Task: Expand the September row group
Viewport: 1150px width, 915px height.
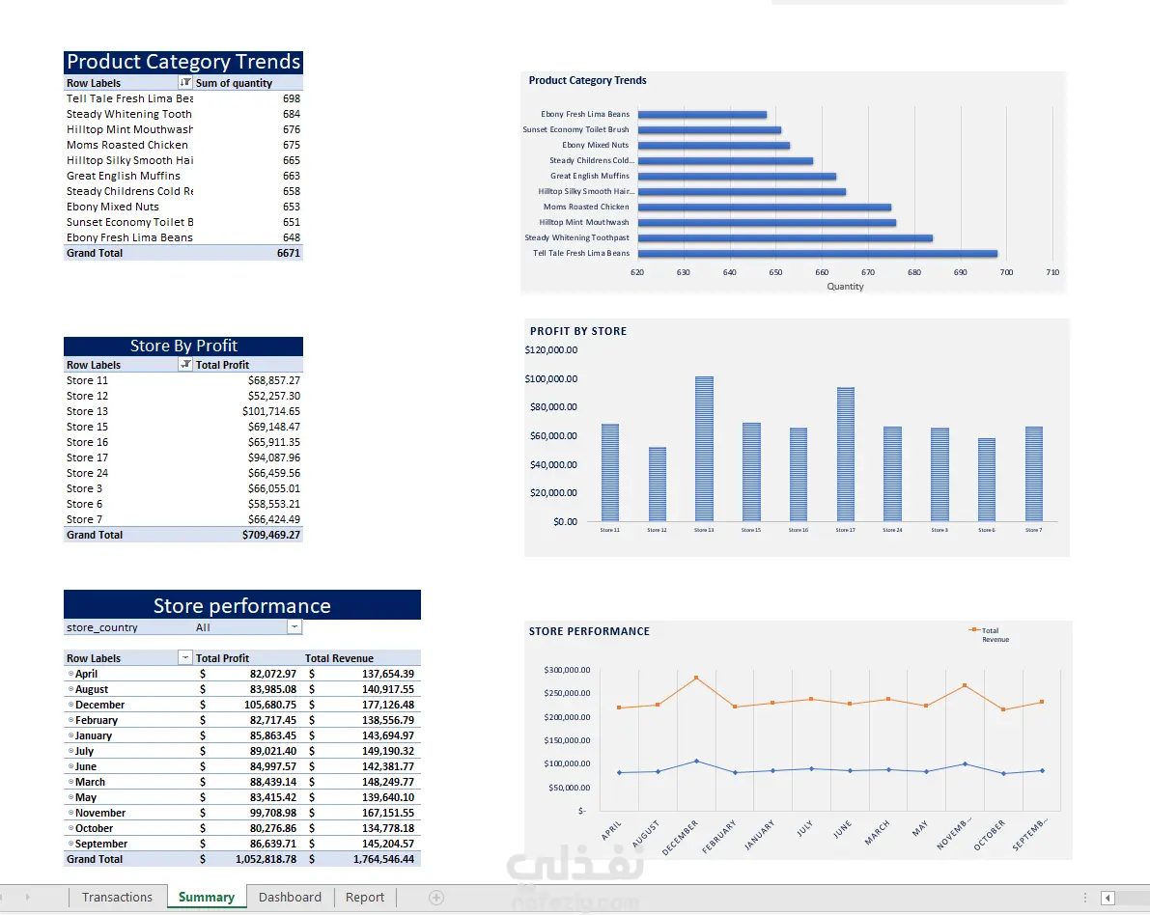Action: tap(71, 844)
